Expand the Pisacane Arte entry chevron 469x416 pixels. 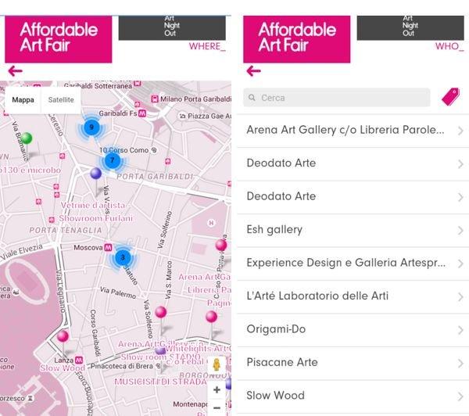tap(461, 363)
